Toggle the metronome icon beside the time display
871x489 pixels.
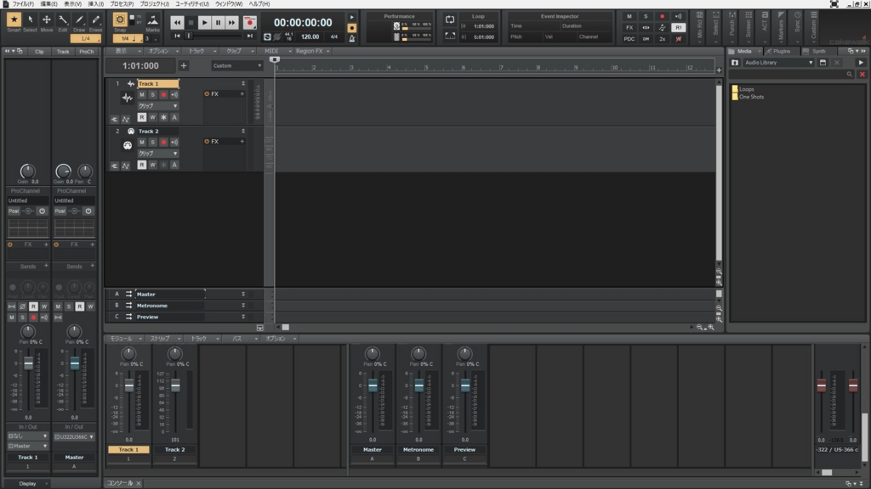(x=351, y=37)
